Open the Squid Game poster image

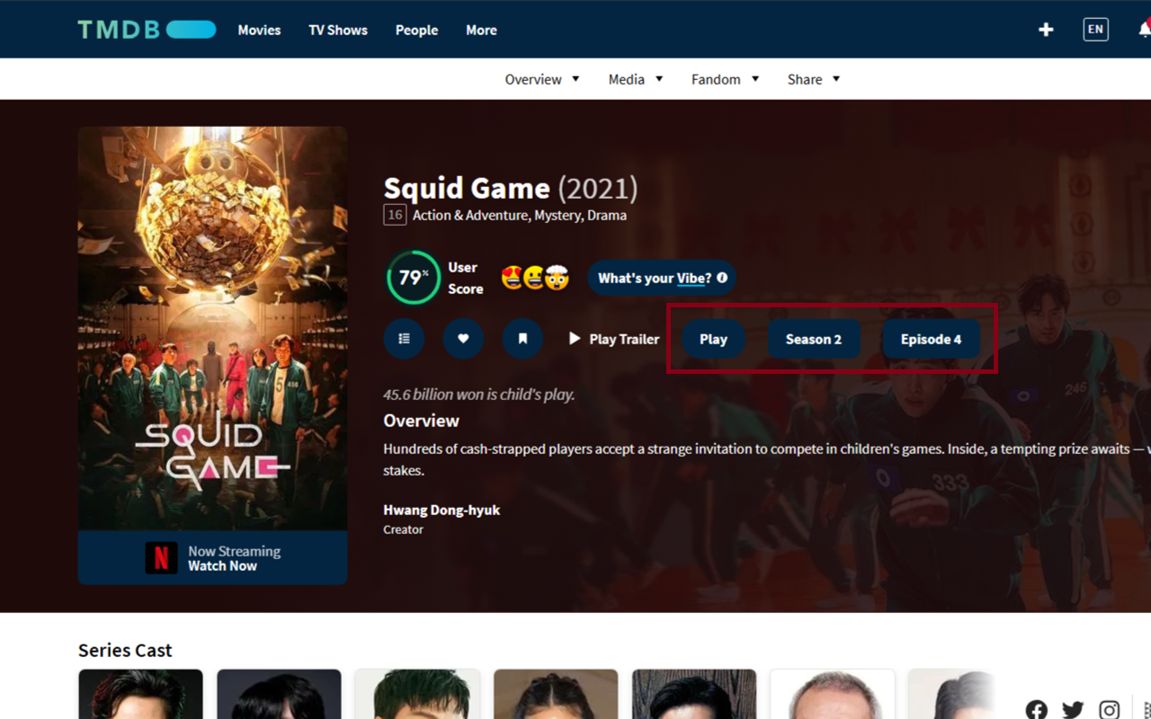click(212, 328)
